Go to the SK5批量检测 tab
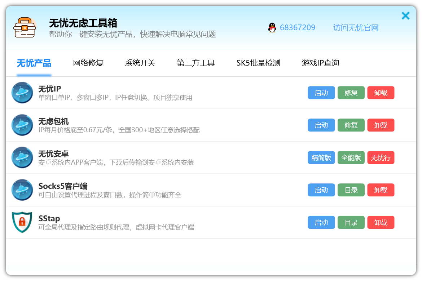This screenshot has width=422, height=281. pos(258,63)
